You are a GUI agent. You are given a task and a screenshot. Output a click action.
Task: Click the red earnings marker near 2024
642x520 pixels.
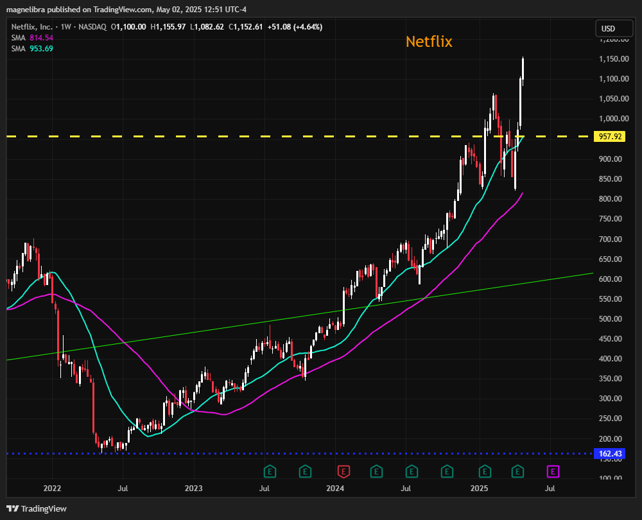coord(343,472)
